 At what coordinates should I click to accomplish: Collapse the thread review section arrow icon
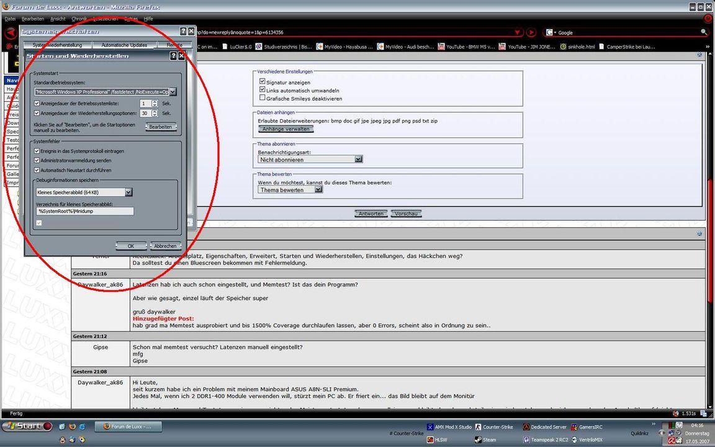coord(699,233)
